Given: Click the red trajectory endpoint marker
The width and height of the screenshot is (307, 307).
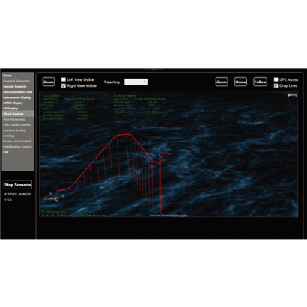Looking at the screenshot, I should [171, 153].
